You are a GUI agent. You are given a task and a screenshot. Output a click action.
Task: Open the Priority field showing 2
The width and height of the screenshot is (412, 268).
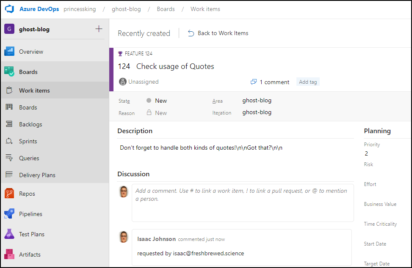click(366, 153)
